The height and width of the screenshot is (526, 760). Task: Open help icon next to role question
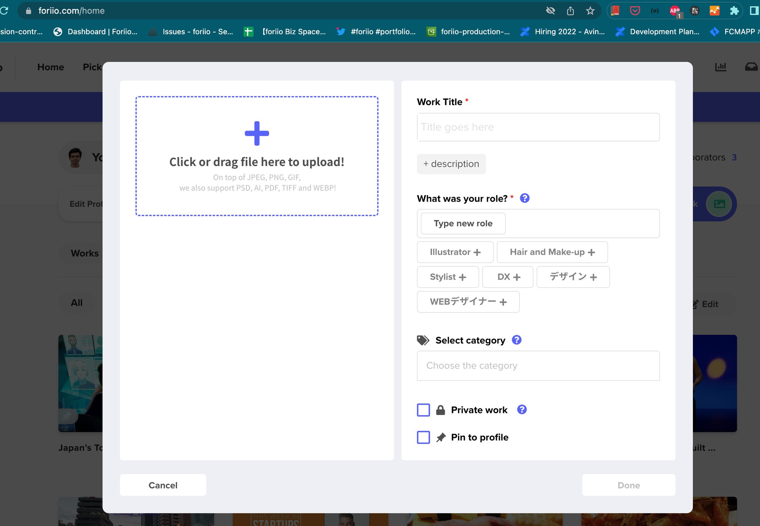coord(524,198)
